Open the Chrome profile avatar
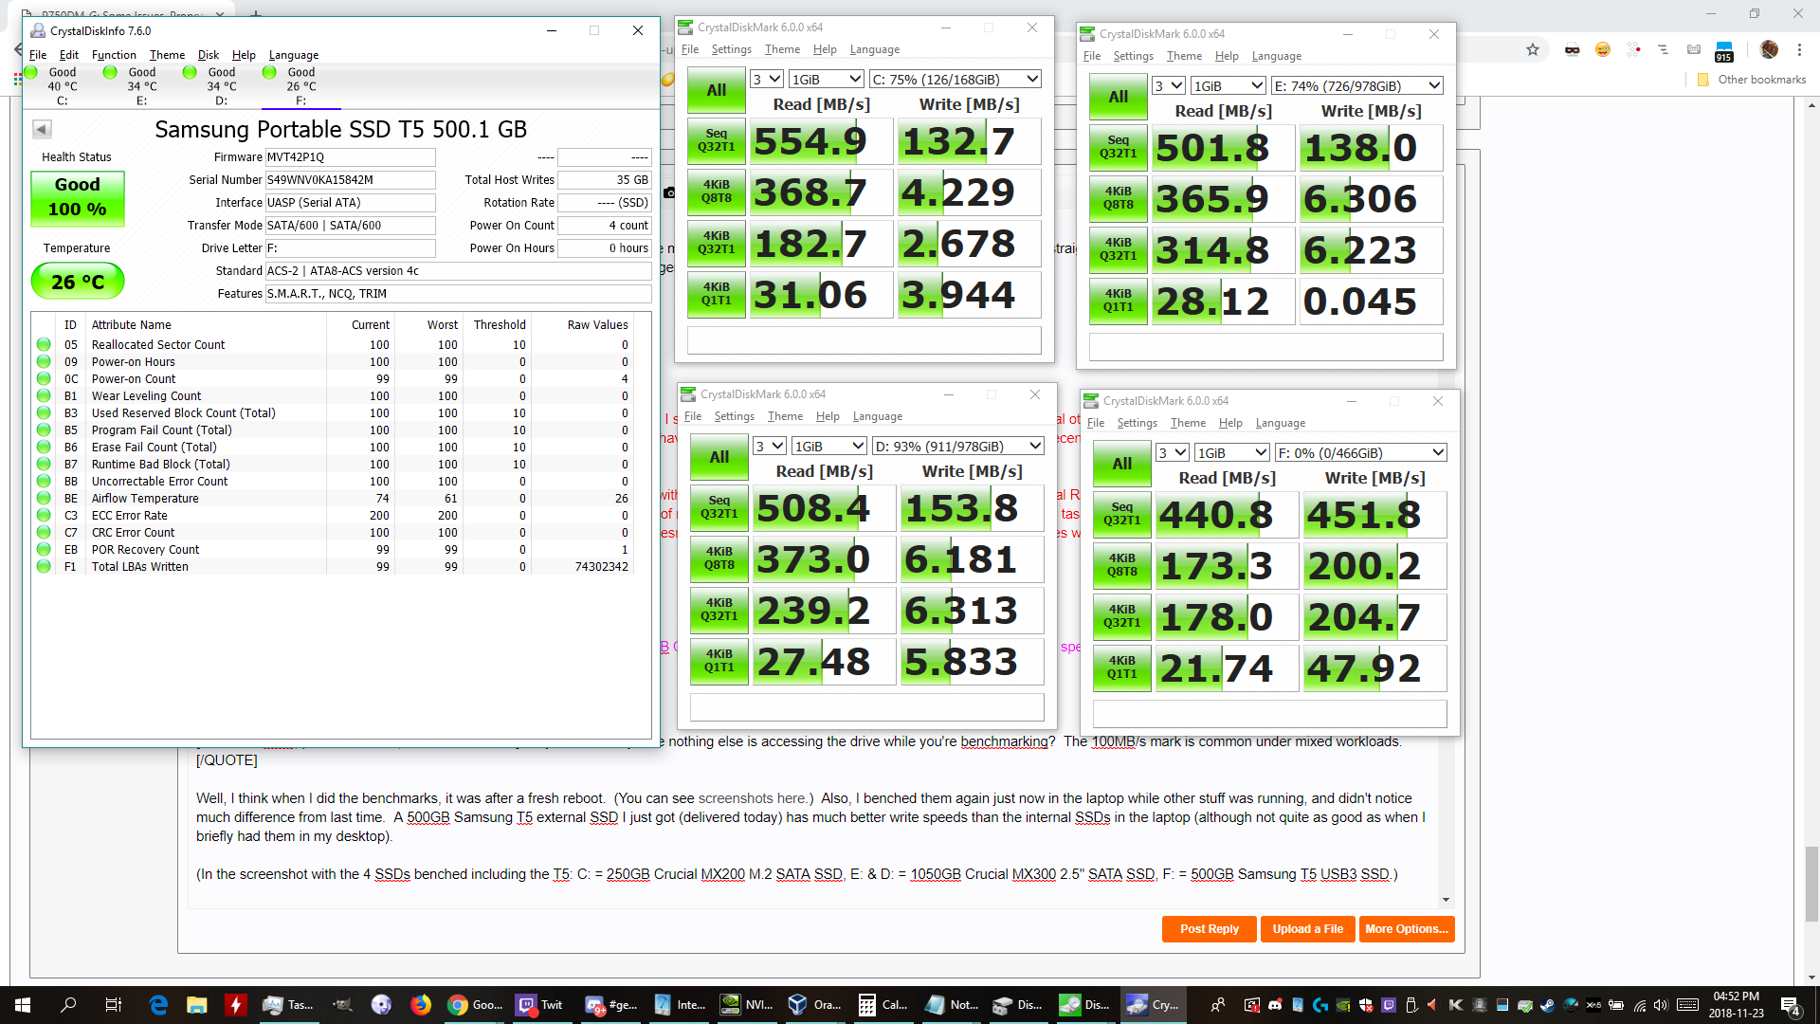This screenshot has width=1820, height=1024. [1769, 49]
